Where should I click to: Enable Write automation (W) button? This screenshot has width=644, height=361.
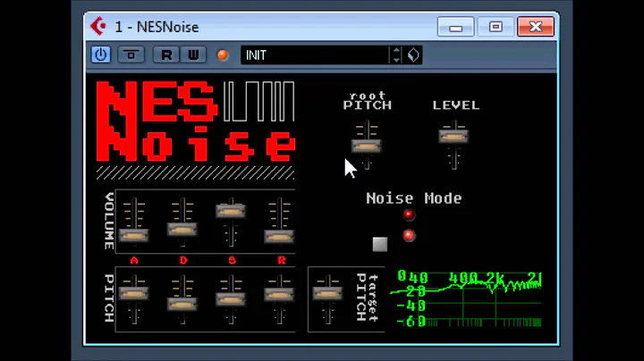tap(193, 55)
